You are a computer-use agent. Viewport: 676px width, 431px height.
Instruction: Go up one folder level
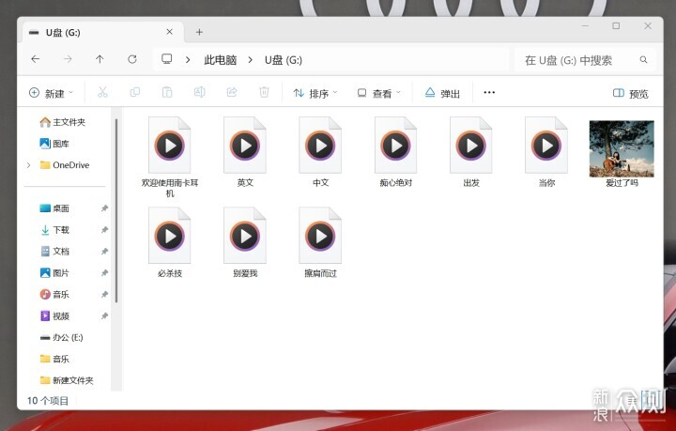coord(100,59)
